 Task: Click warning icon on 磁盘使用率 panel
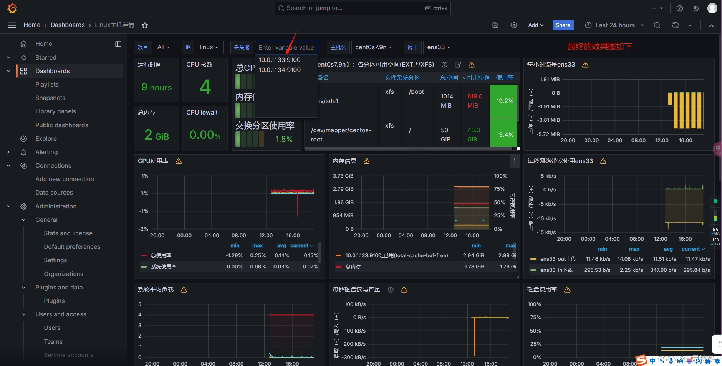[x=567, y=289]
